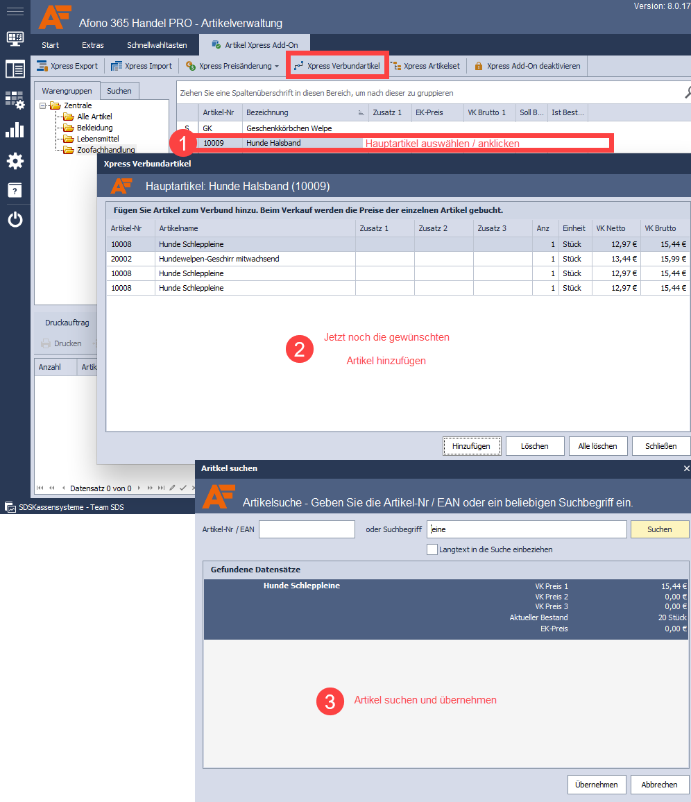
Task: Click the Xpress Import toolbar button
Action: point(142,66)
